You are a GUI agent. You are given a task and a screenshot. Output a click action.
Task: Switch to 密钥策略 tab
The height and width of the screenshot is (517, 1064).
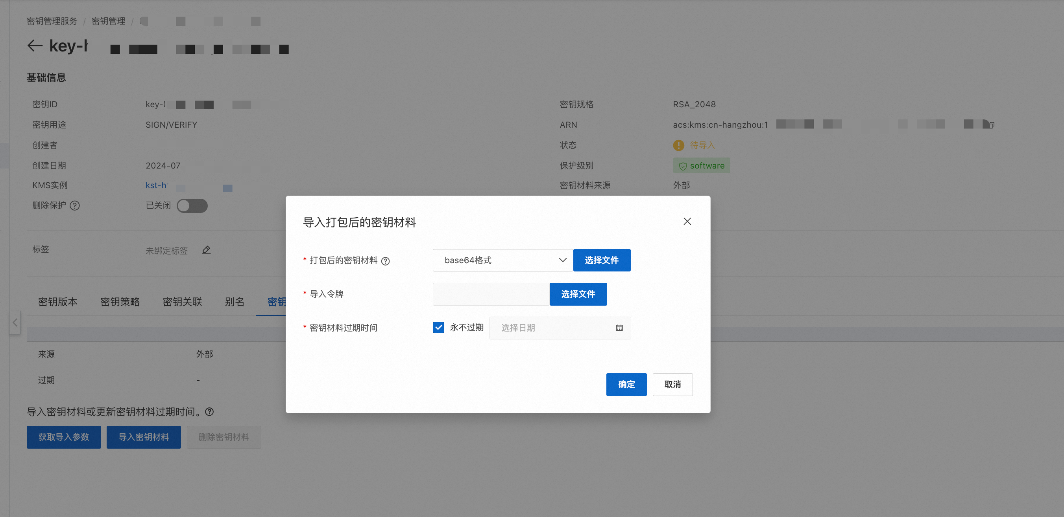(120, 302)
